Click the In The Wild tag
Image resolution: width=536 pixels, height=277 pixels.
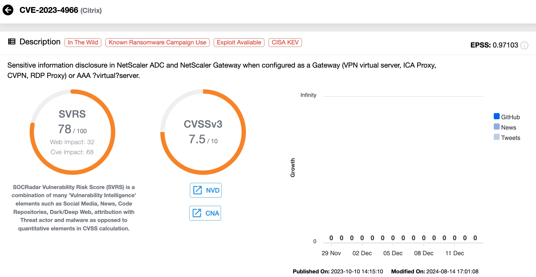pyautogui.click(x=83, y=42)
